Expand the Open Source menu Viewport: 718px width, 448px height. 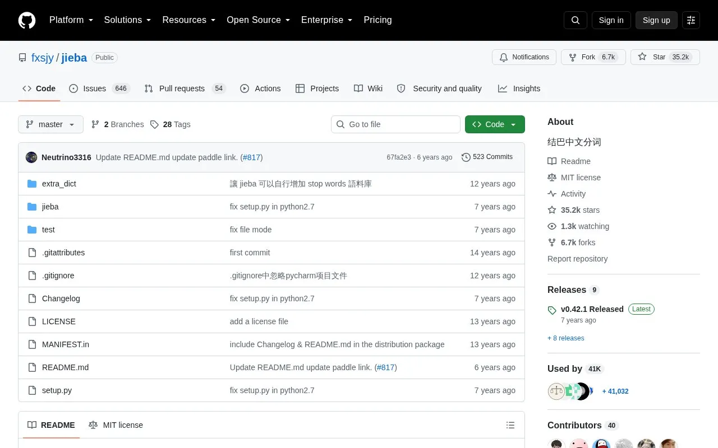(259, 20)
